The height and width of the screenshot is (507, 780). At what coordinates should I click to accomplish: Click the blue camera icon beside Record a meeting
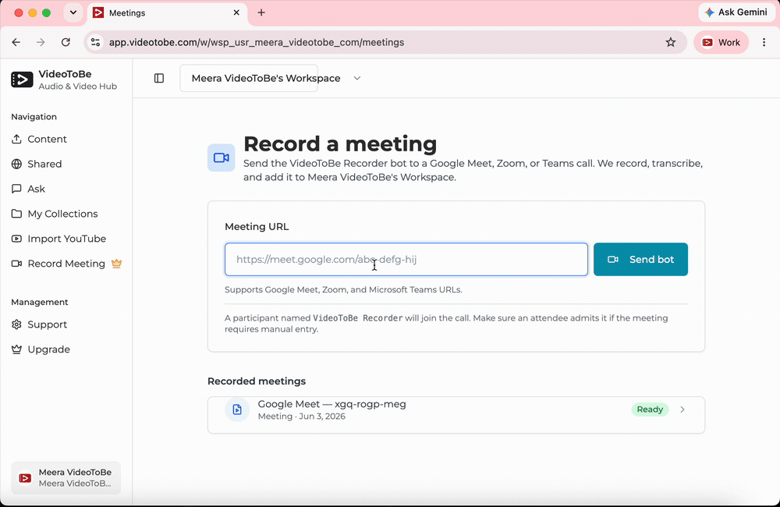point(222,158)
